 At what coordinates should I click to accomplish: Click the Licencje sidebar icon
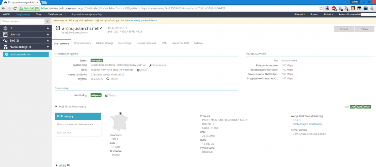pyautogui.click(x=5, y=34)
